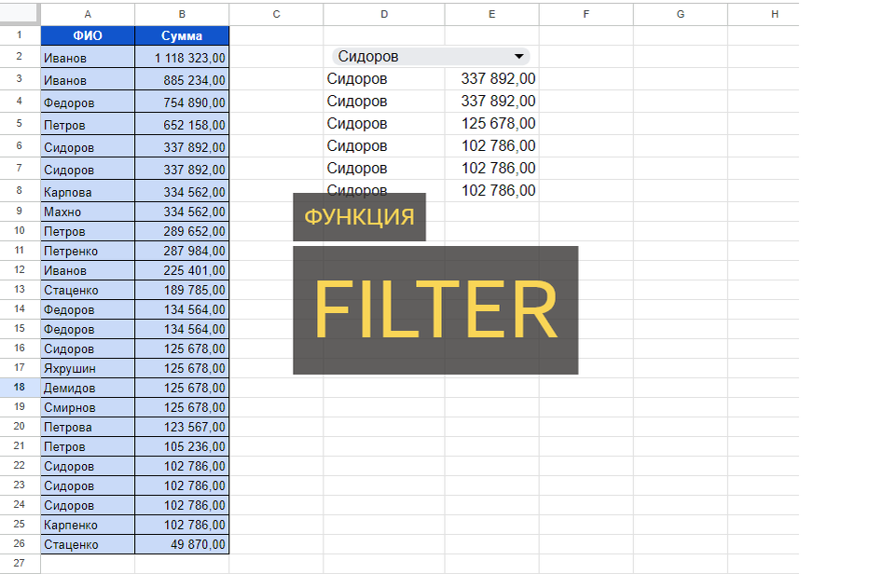Select filtered result 125 678,00 in column E

(491, 124)
